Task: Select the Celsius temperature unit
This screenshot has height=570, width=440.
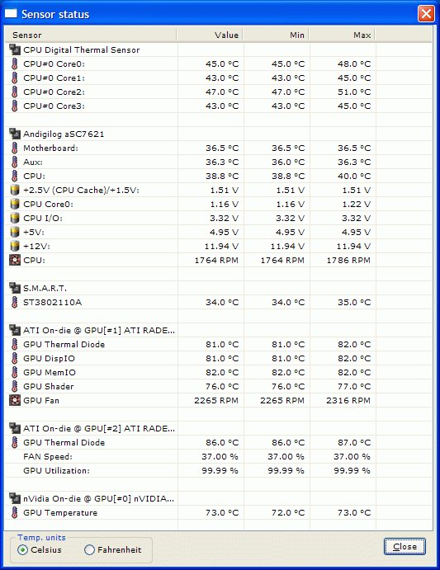Action: coord(40,549)
